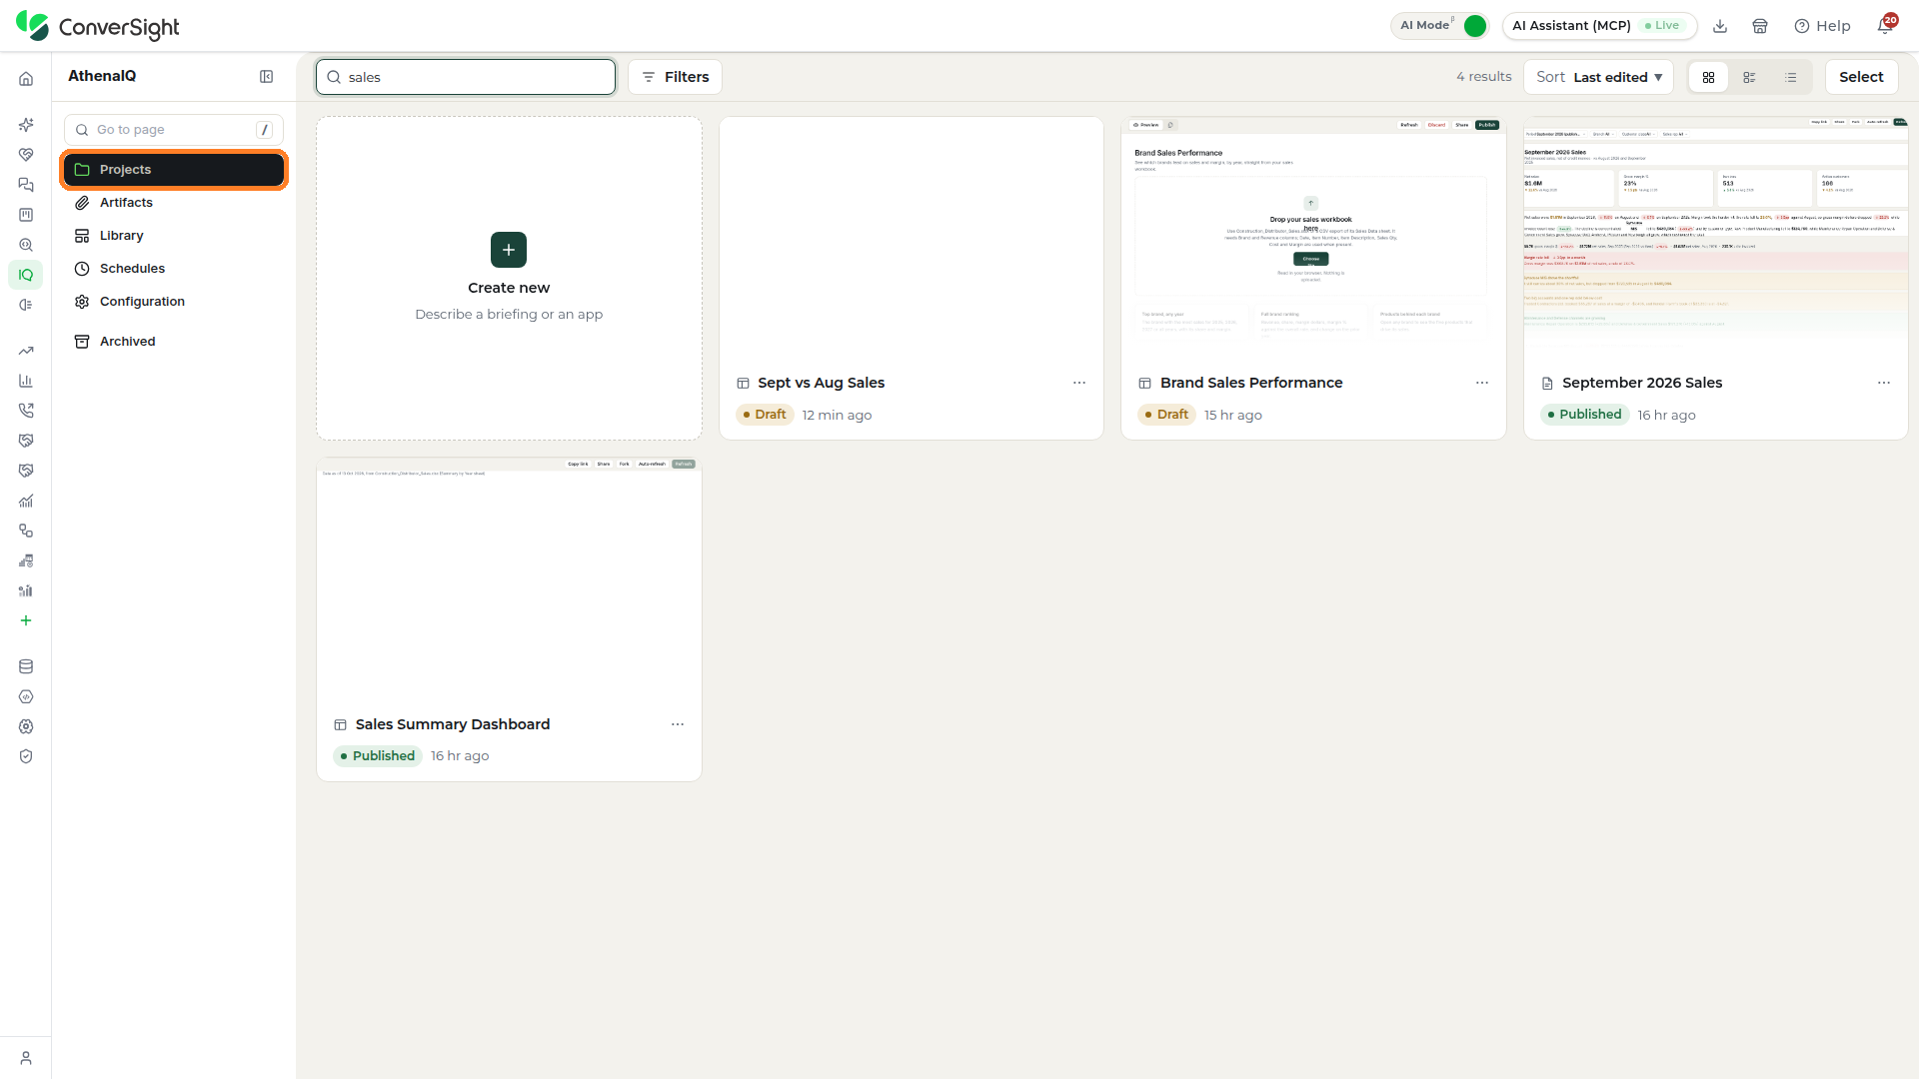Open the AI Assistant (MCP) button
Viewport: 1919px width, 1079px height.
tap(1599, 26)
